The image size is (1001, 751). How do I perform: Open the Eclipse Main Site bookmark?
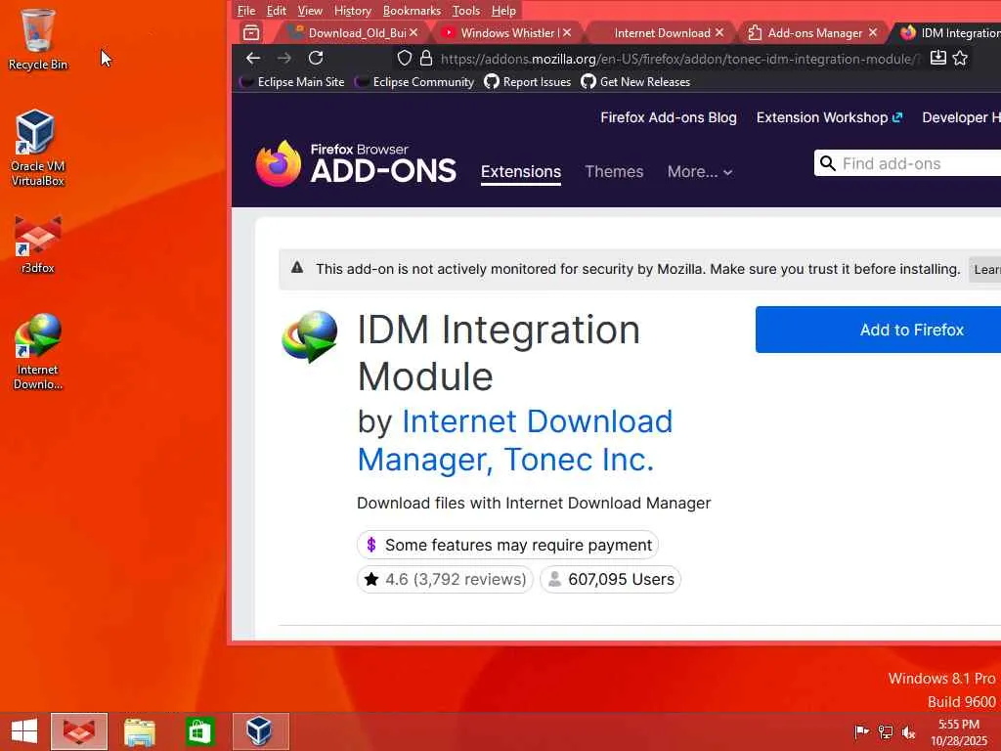click(x=292, y=82)
